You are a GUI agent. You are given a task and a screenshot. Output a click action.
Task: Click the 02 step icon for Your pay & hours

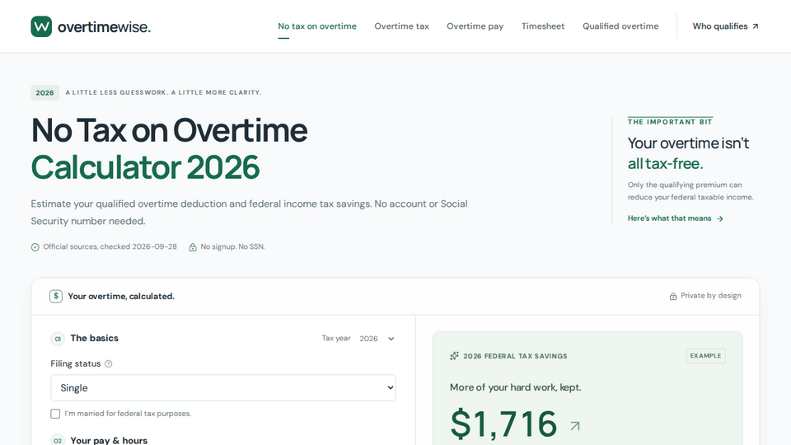(x=58, y=440)
